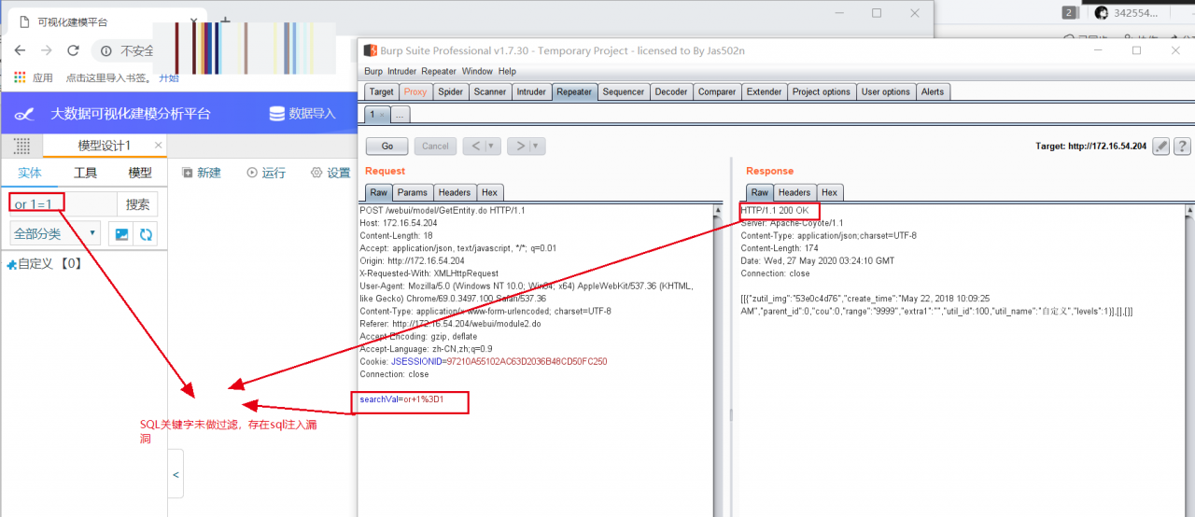Switch to the Decoder tab

pos(671,91)
